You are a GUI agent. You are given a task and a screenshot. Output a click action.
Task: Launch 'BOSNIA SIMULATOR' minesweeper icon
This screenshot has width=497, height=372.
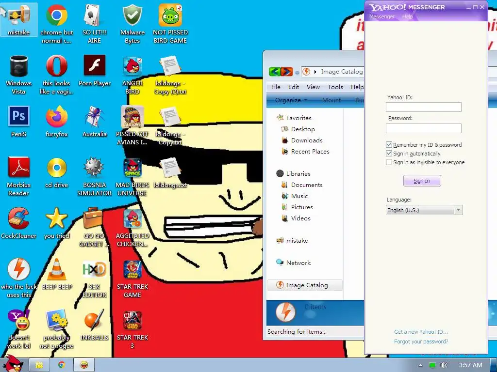(x=95, y=176)
